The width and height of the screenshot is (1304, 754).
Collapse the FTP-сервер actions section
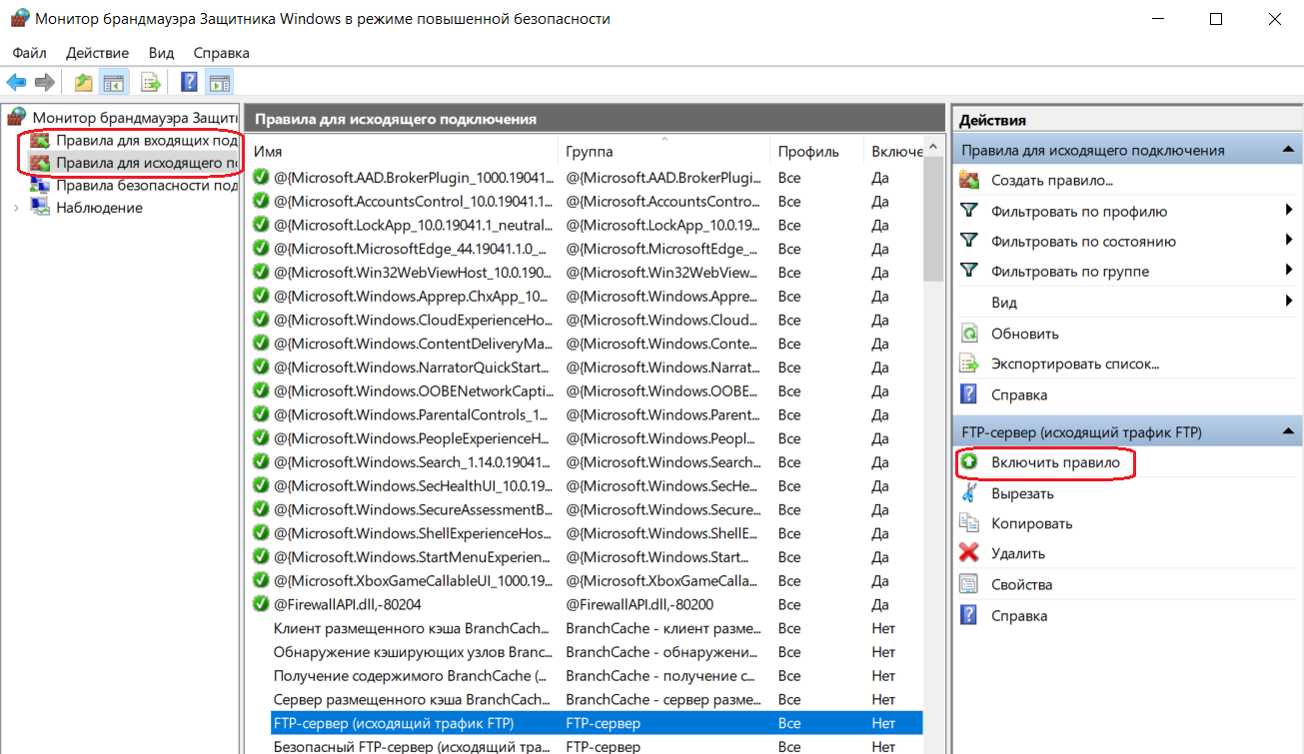pyautogui.click(x=1288, y=432)
